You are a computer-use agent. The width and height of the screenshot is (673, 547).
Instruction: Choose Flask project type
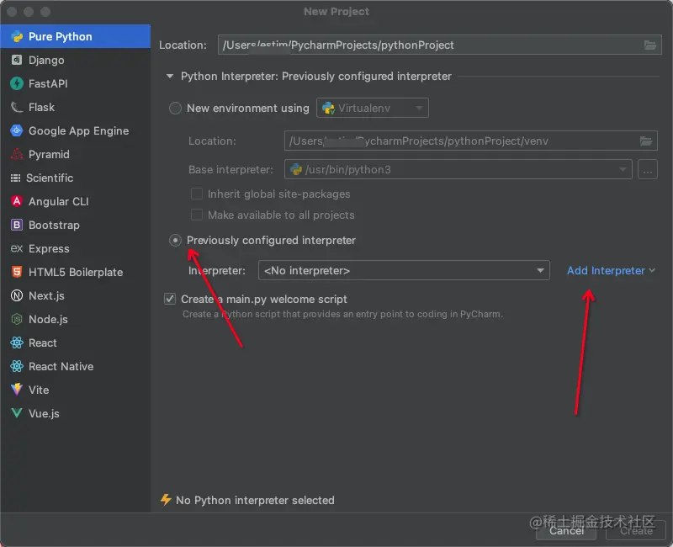[76, 107]
